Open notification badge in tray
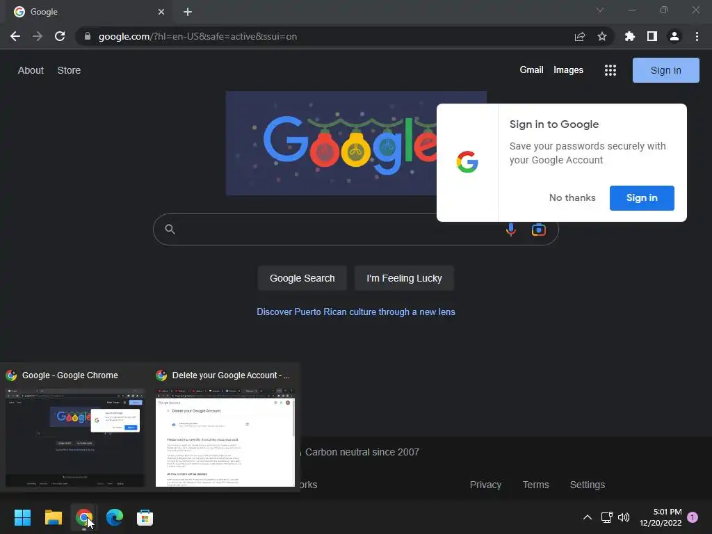Image resolution: width=712 pixels, height=534 pixels. 693,517
